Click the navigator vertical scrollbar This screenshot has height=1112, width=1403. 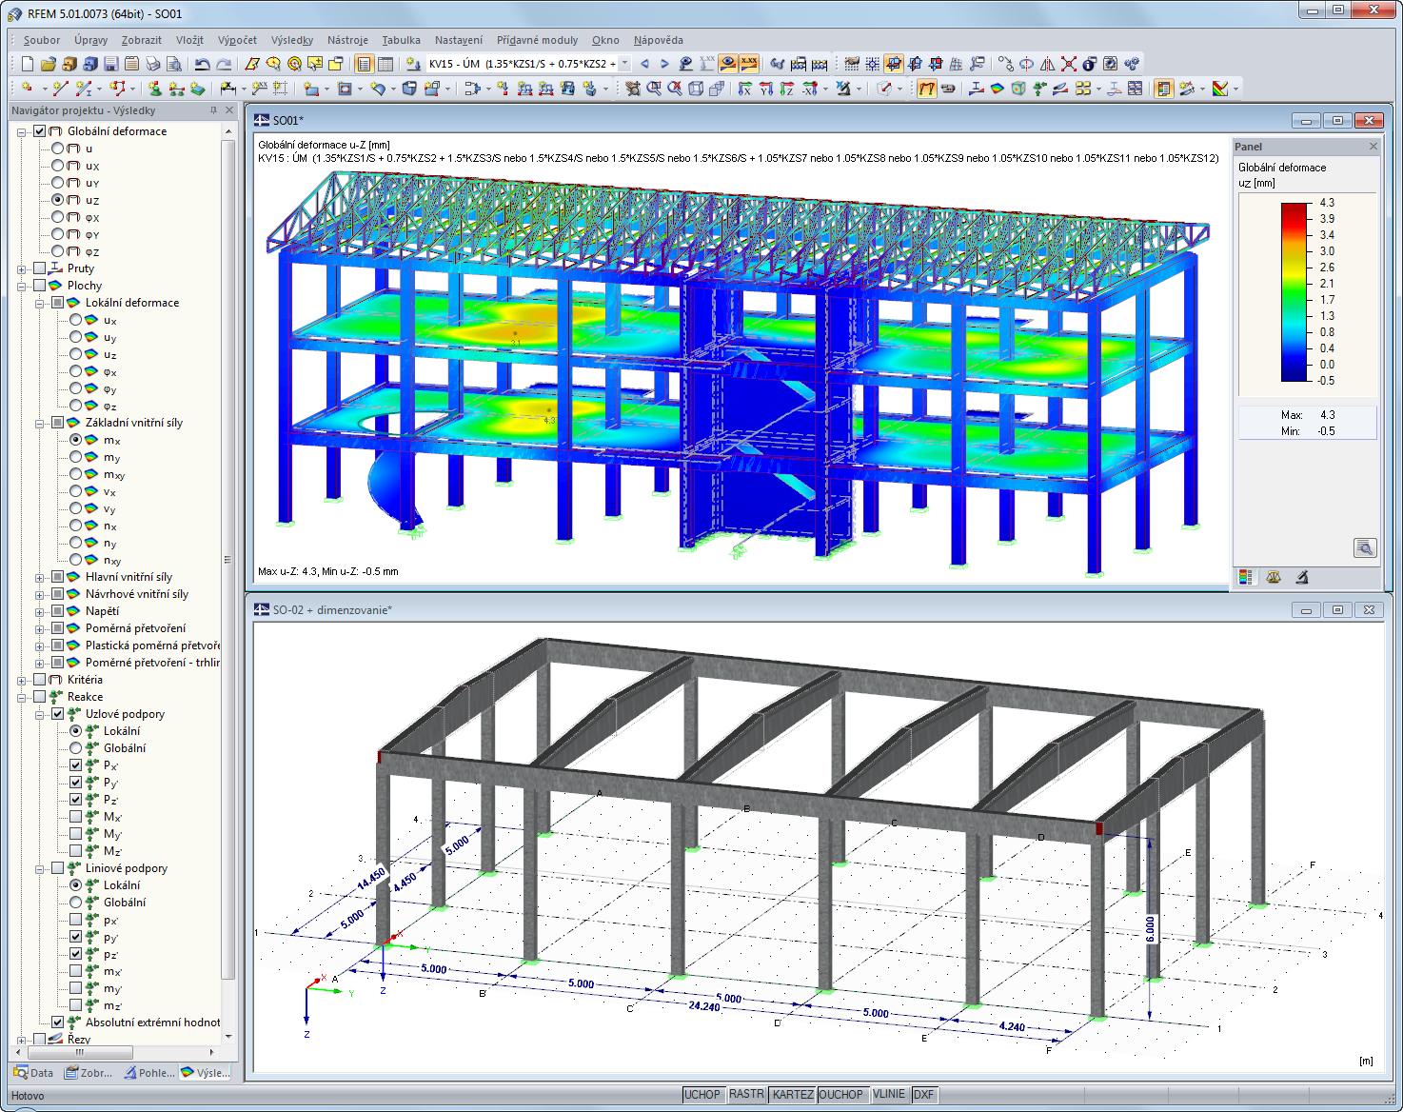(x=227, y=560)
